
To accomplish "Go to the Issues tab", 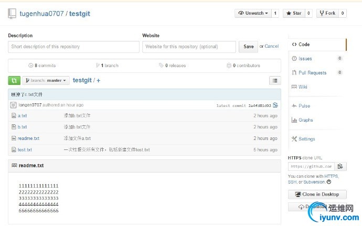I will point(305,59).
